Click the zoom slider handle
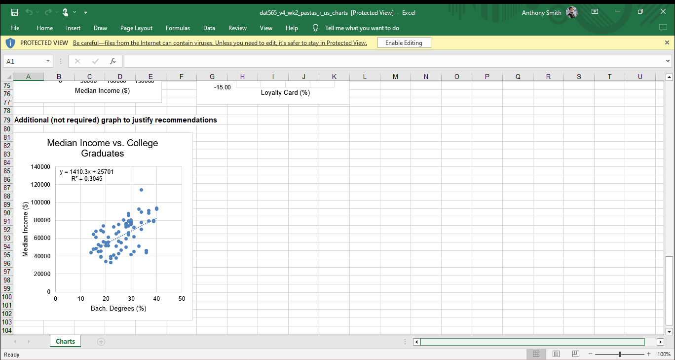This screenshot has width=675, height=360. (620, 354)
